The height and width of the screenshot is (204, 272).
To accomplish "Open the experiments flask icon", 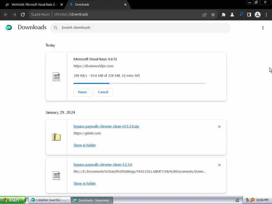I will (x=232, y=15).
